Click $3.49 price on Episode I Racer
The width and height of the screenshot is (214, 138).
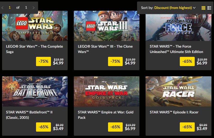[202, 129]
